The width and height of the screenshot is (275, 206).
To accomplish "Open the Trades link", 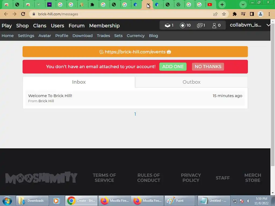I will pyautogui.click(x=103, y=36).
